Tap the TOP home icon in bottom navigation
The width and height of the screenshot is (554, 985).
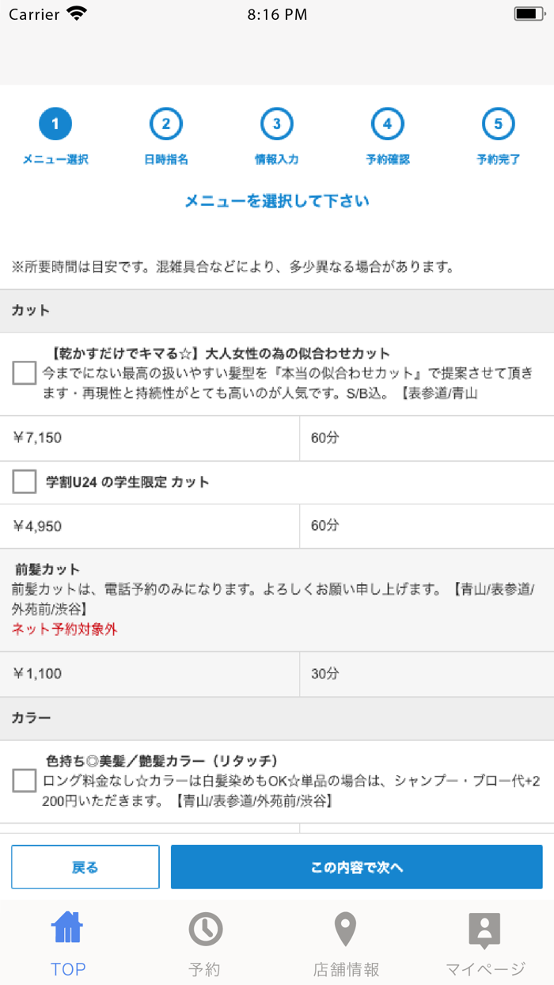coord(68,926)
